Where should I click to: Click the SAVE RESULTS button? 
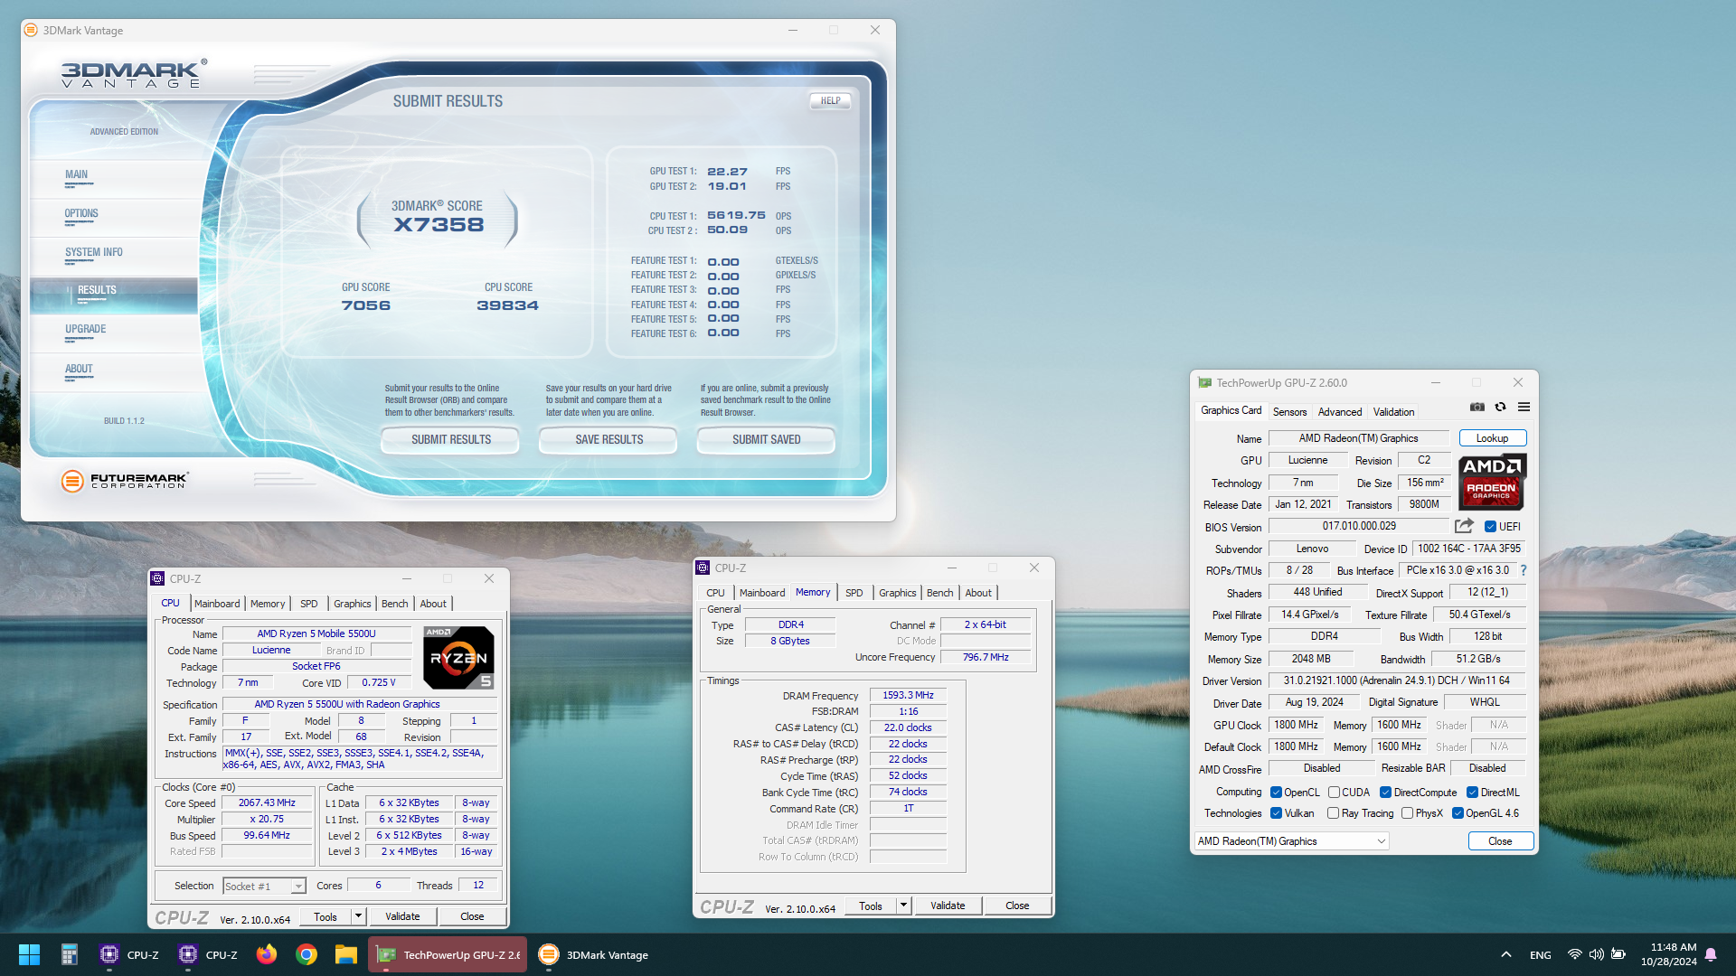pos(609,440)
